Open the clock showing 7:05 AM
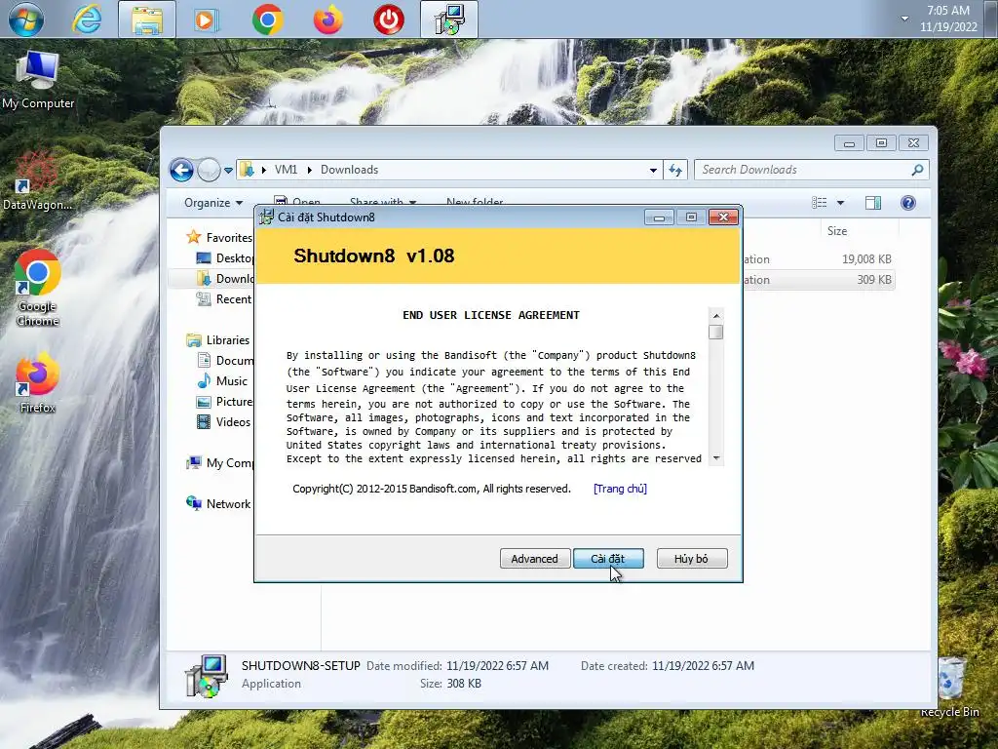The height and width of the screenshot is (749, 998). (x=947, y=19)
